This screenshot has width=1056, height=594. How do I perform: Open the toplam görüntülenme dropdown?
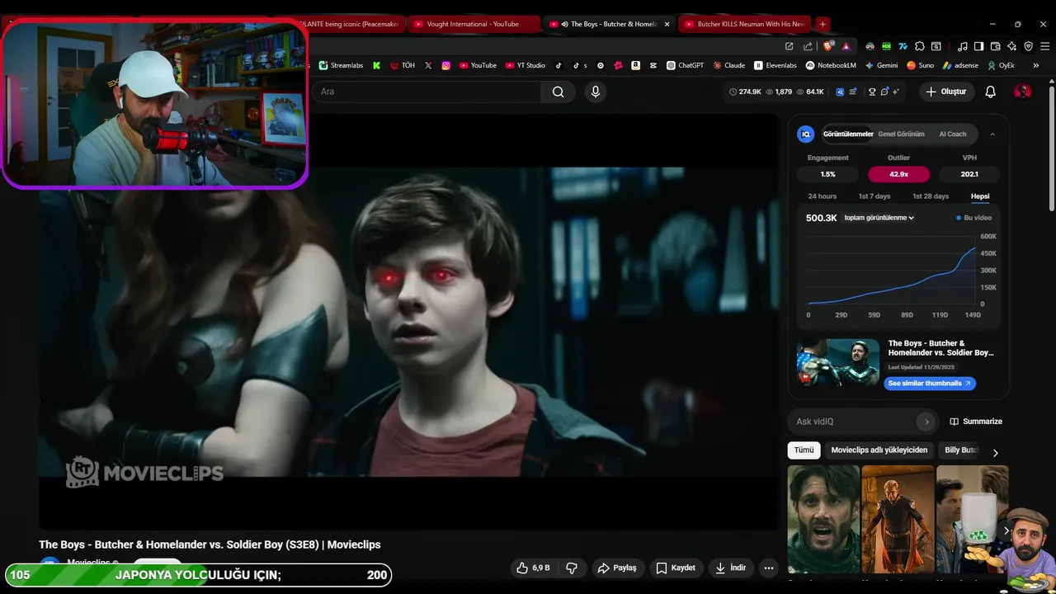click(879, 218)
